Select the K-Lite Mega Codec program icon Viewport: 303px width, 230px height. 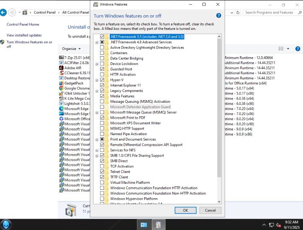pos(61,98)
